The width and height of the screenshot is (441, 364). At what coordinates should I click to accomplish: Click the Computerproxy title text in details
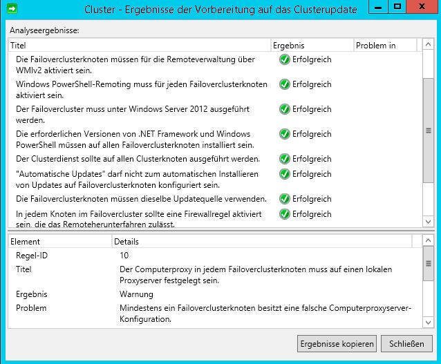pyautogui.click(x=256, y=275)
